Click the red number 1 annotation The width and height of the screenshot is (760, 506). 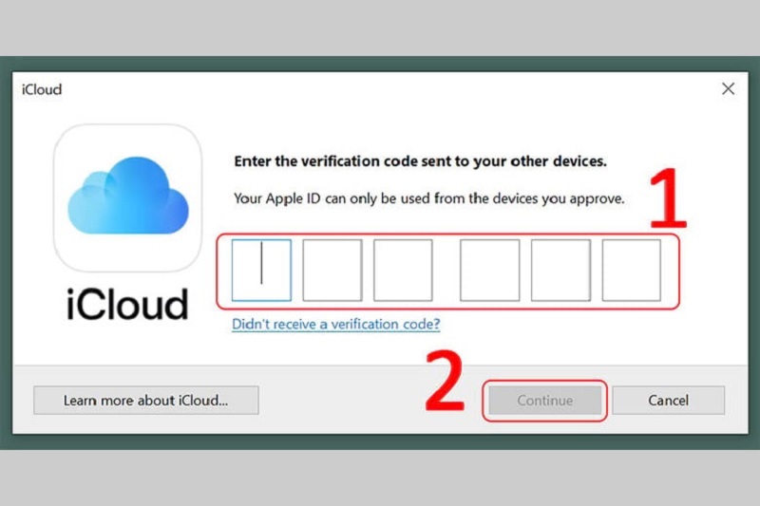point(669,197)
